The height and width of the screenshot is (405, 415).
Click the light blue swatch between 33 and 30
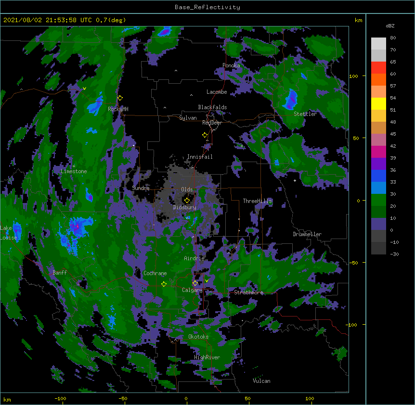pos(378,188)
